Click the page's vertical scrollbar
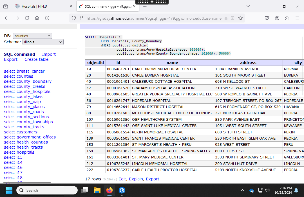This screenshot has width=304, height=197. click(x=303, y=66)
